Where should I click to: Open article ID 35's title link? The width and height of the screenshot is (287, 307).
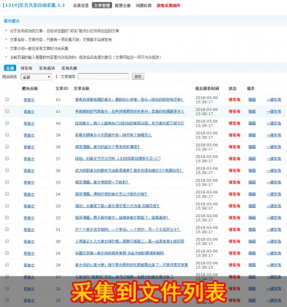(102, 182)
